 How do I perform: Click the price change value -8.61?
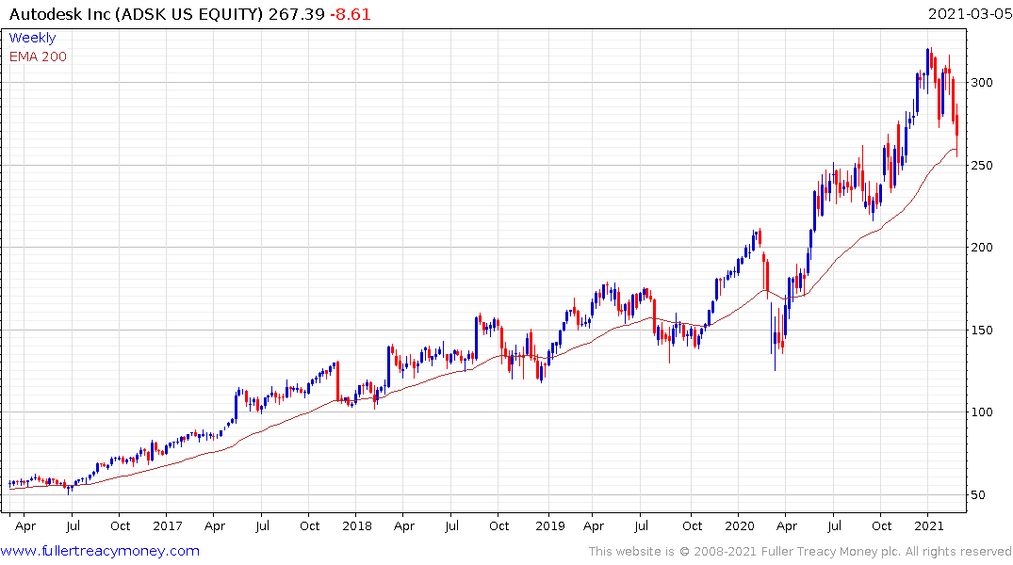pos(351,14)
